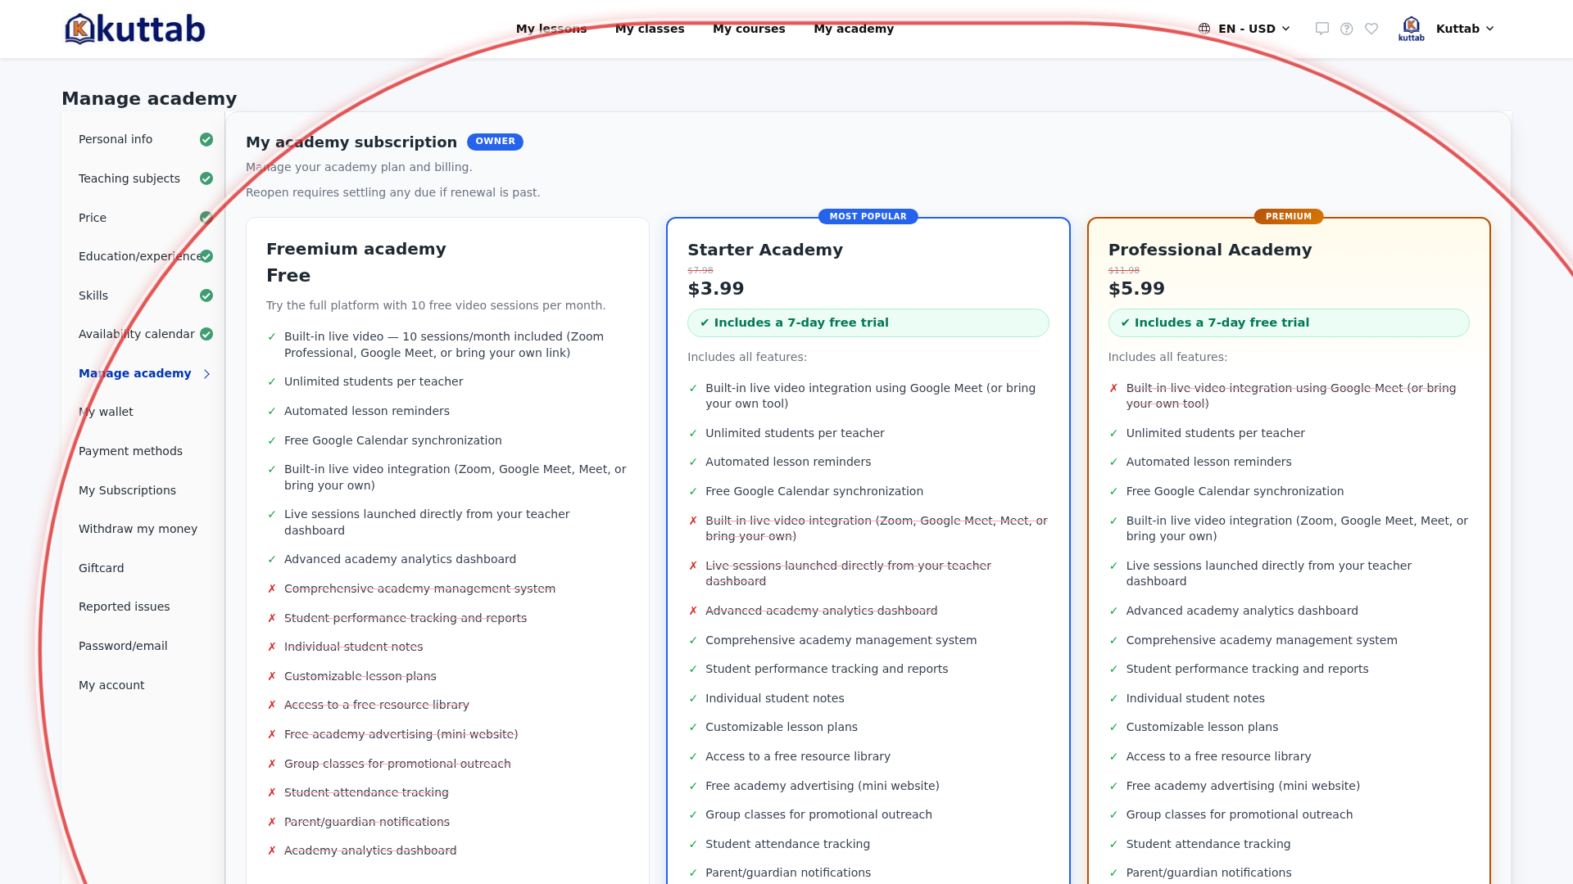Click the green check next to Personal info
This screenshot has height=884, width=1573.
tap(206, 140)
